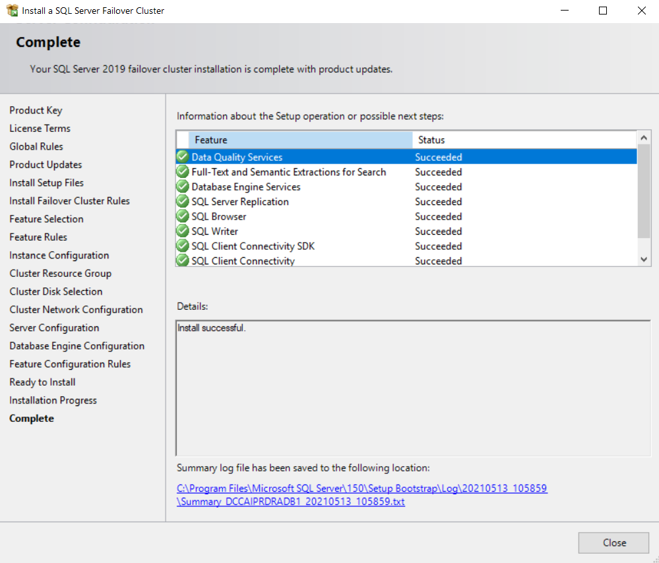Click the License Terms step
659x563 pixels.
coord(40,128)
